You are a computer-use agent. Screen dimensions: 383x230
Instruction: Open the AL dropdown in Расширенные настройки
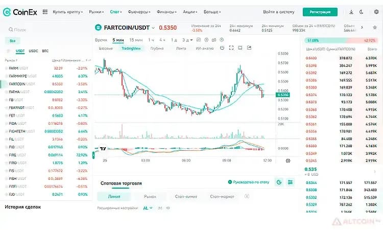coord(148,208)
